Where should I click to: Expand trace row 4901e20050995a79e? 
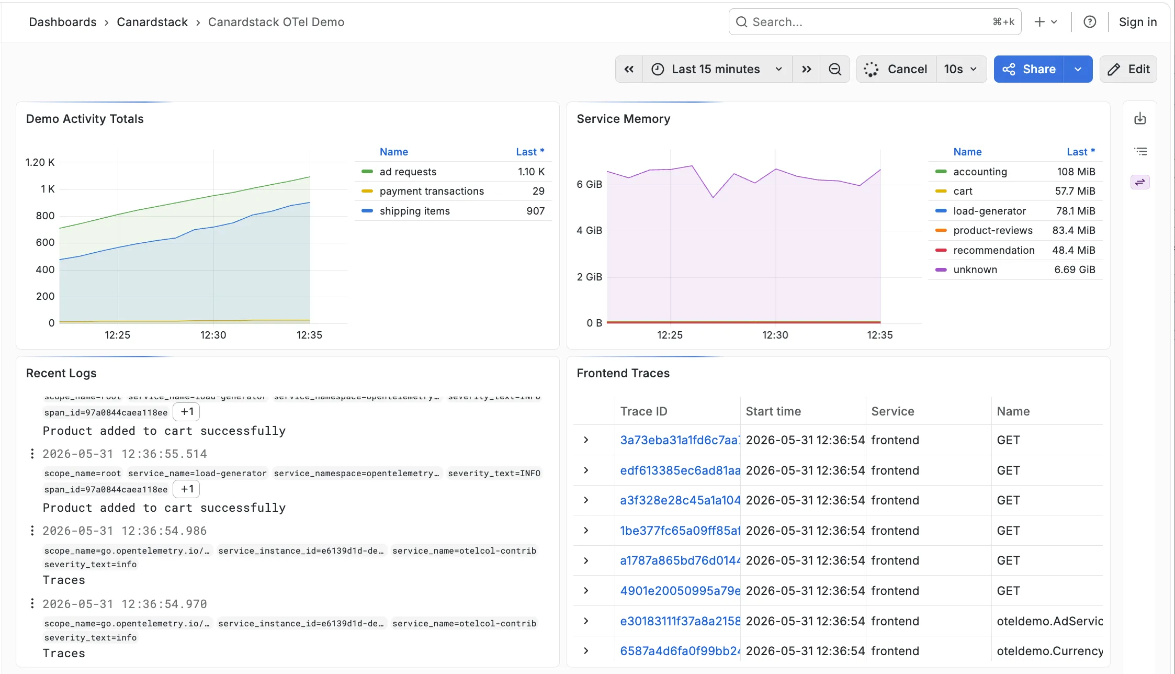tap(586, 591)
